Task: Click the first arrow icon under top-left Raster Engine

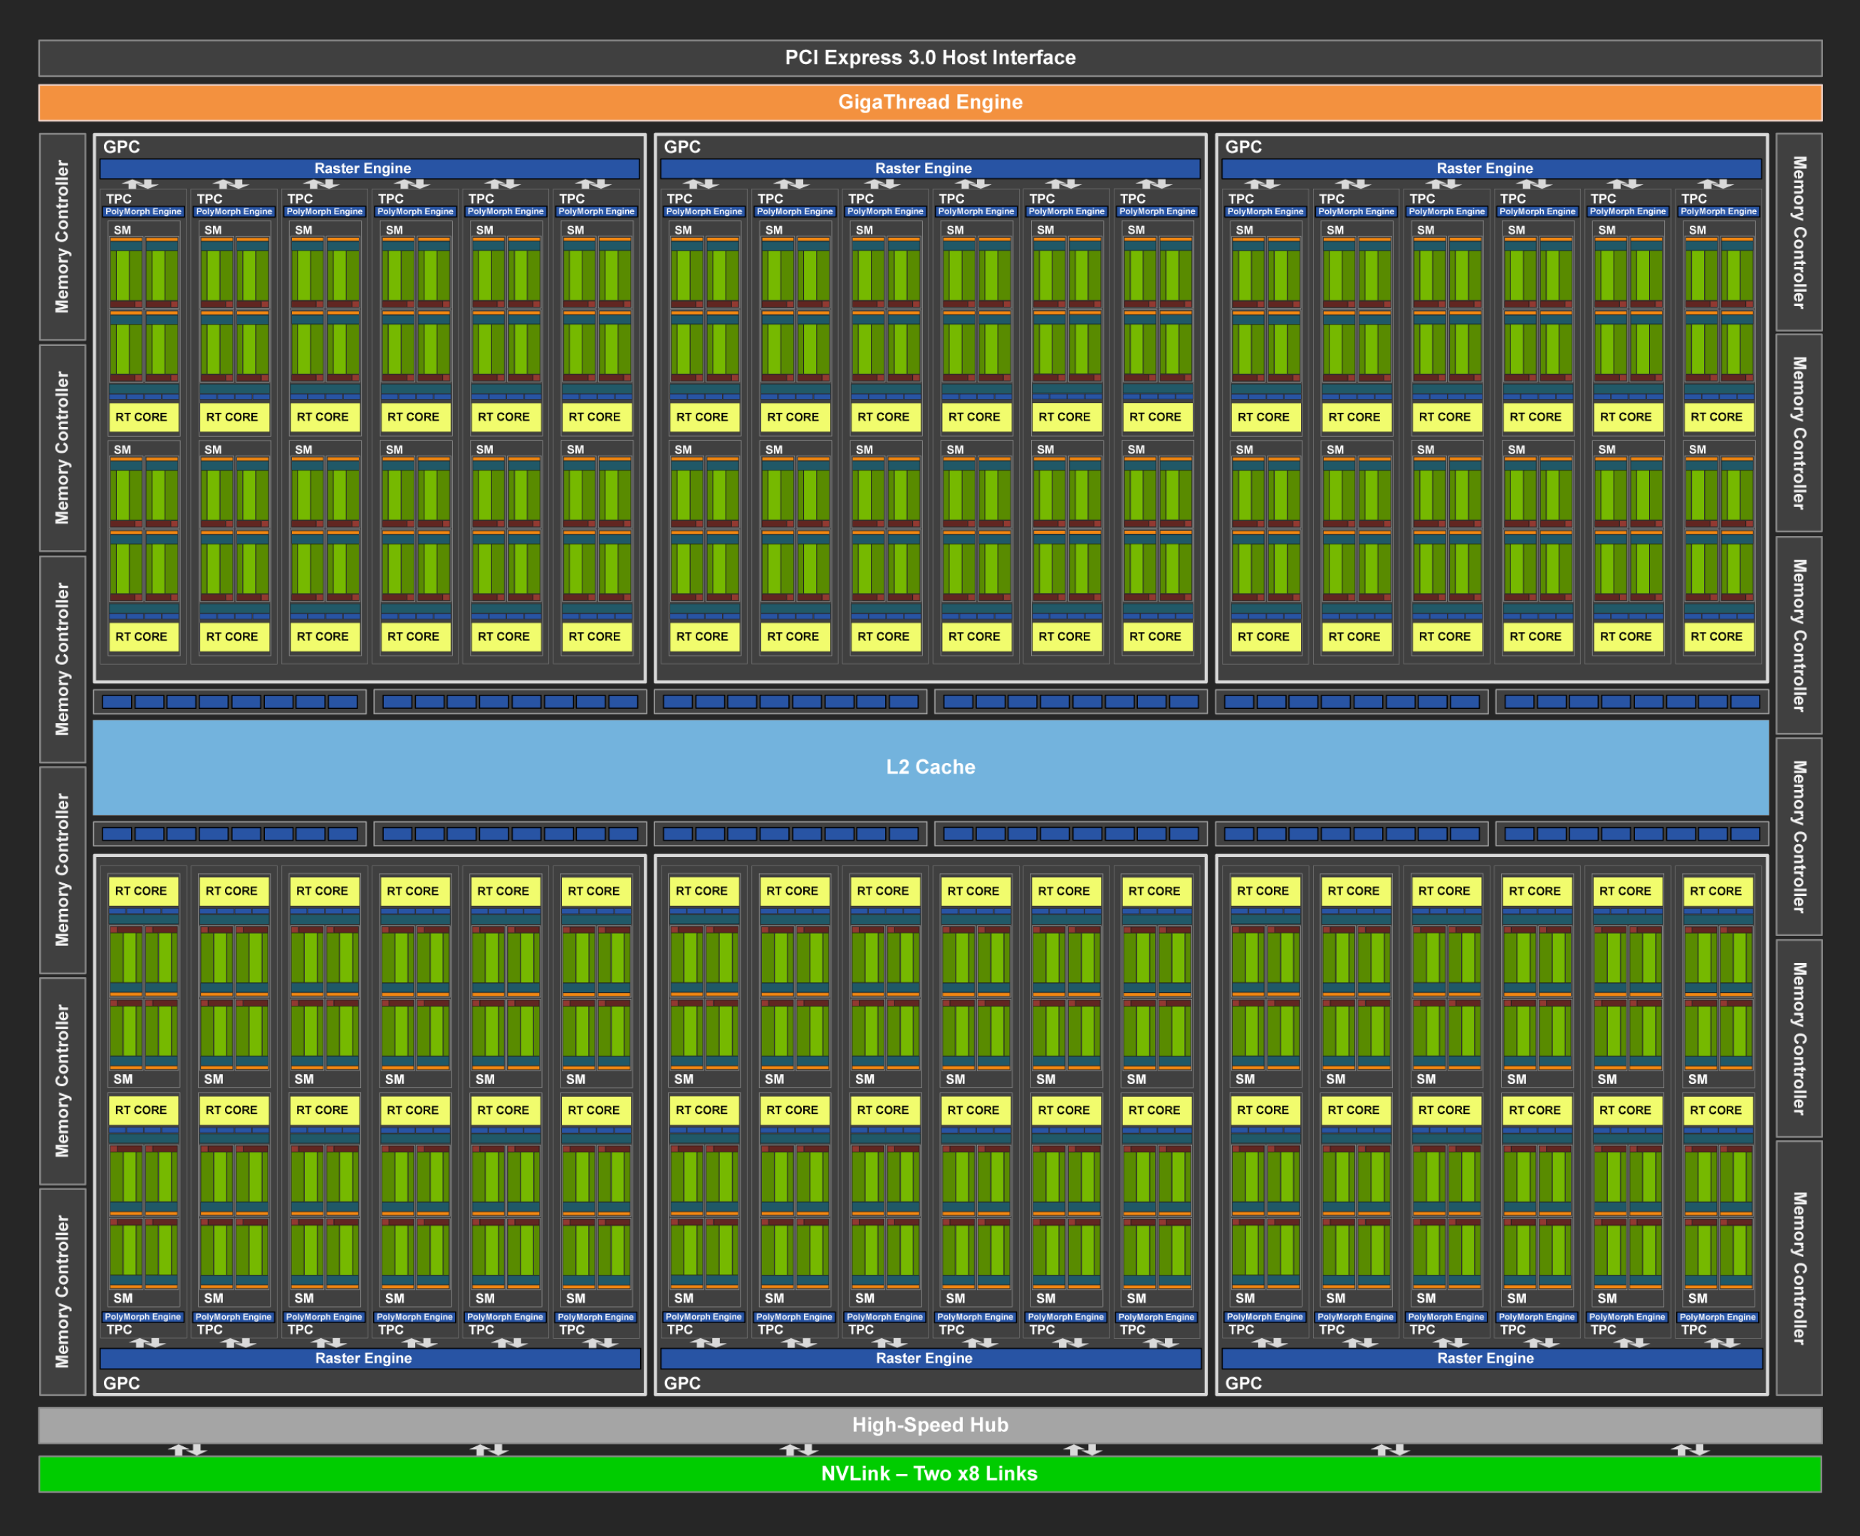Action: (140, 184)
